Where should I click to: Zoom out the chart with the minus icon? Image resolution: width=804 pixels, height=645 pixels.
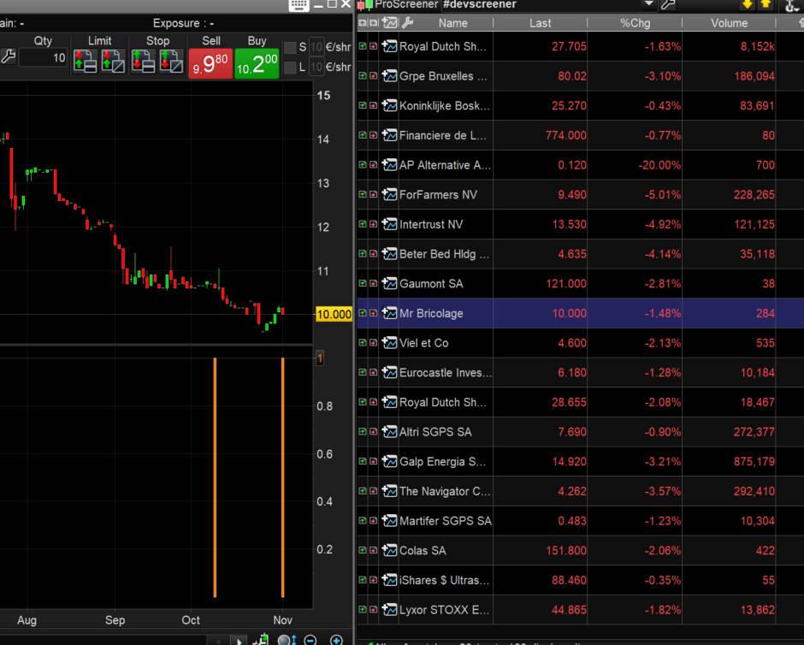coord(310,640)
